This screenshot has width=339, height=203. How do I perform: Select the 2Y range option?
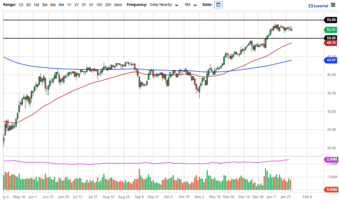tap(76, 5)
